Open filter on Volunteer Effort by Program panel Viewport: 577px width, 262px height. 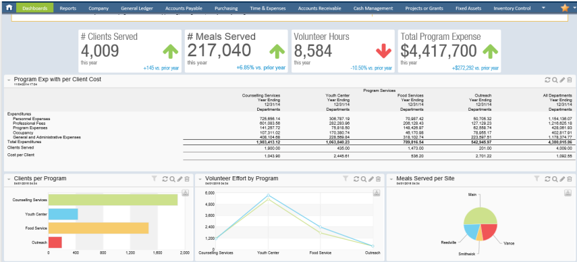346,178
